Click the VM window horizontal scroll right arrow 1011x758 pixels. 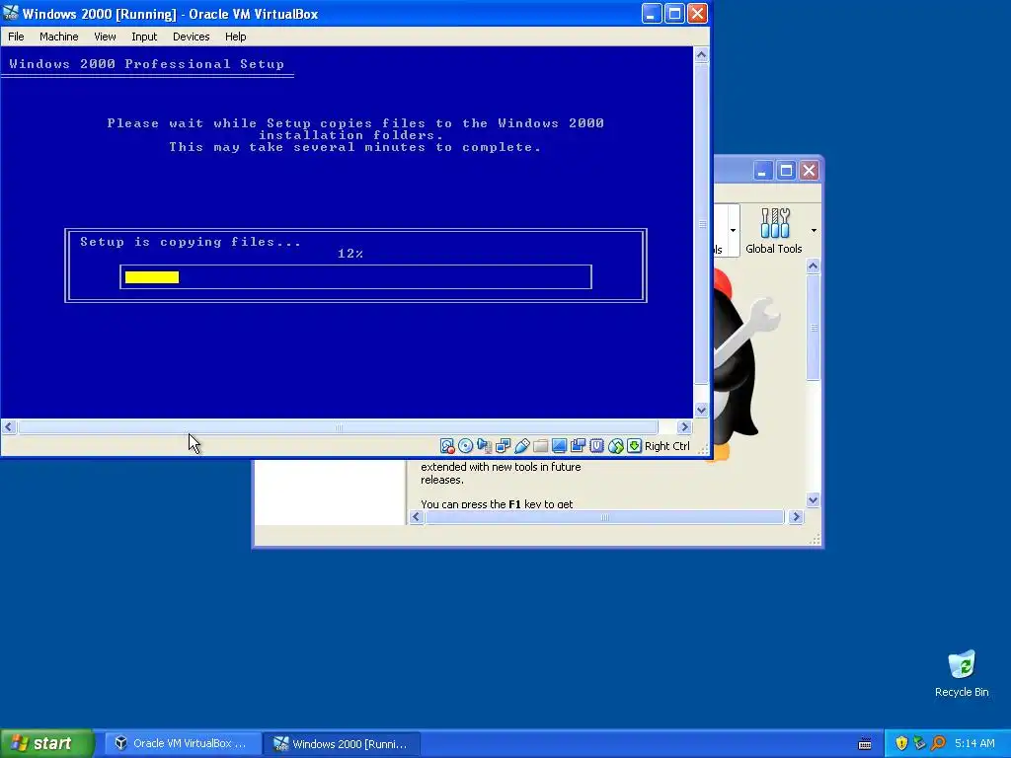click(685, 426)
